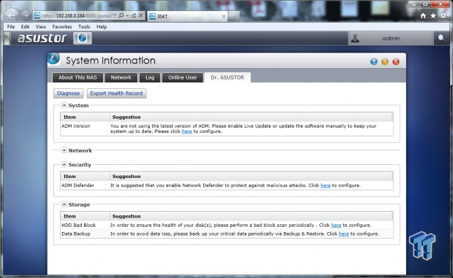Image resolution: width=453 pixels, height=278 pixels.
Task: Expand the Network section
Action: [x=64, y=150]
